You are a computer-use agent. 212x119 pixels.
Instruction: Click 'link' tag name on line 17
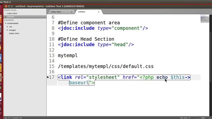66,77
